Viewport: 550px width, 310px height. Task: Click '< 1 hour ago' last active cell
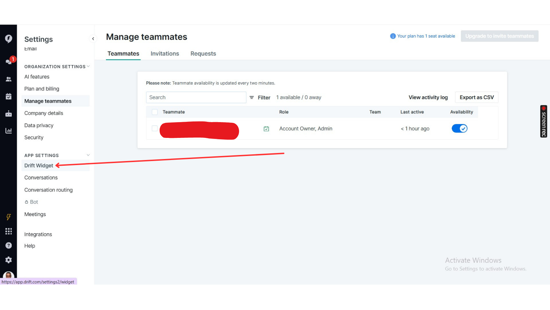tap(415, 128)
